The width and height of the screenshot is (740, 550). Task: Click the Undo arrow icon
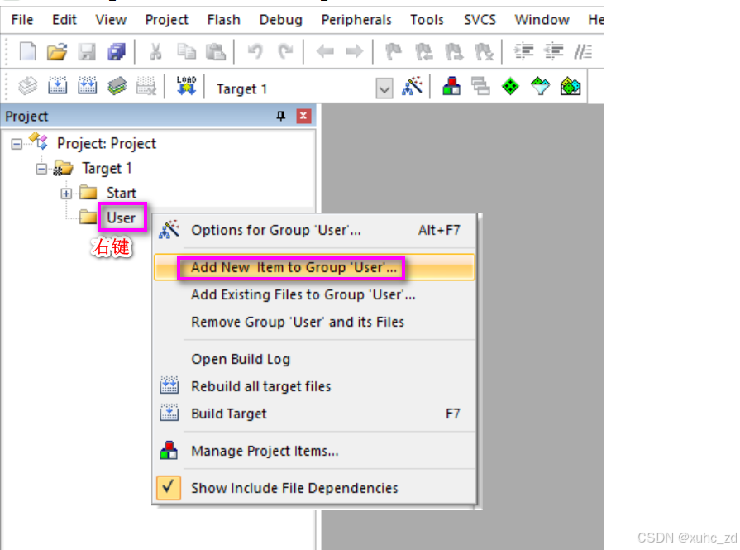coord(255,51)
